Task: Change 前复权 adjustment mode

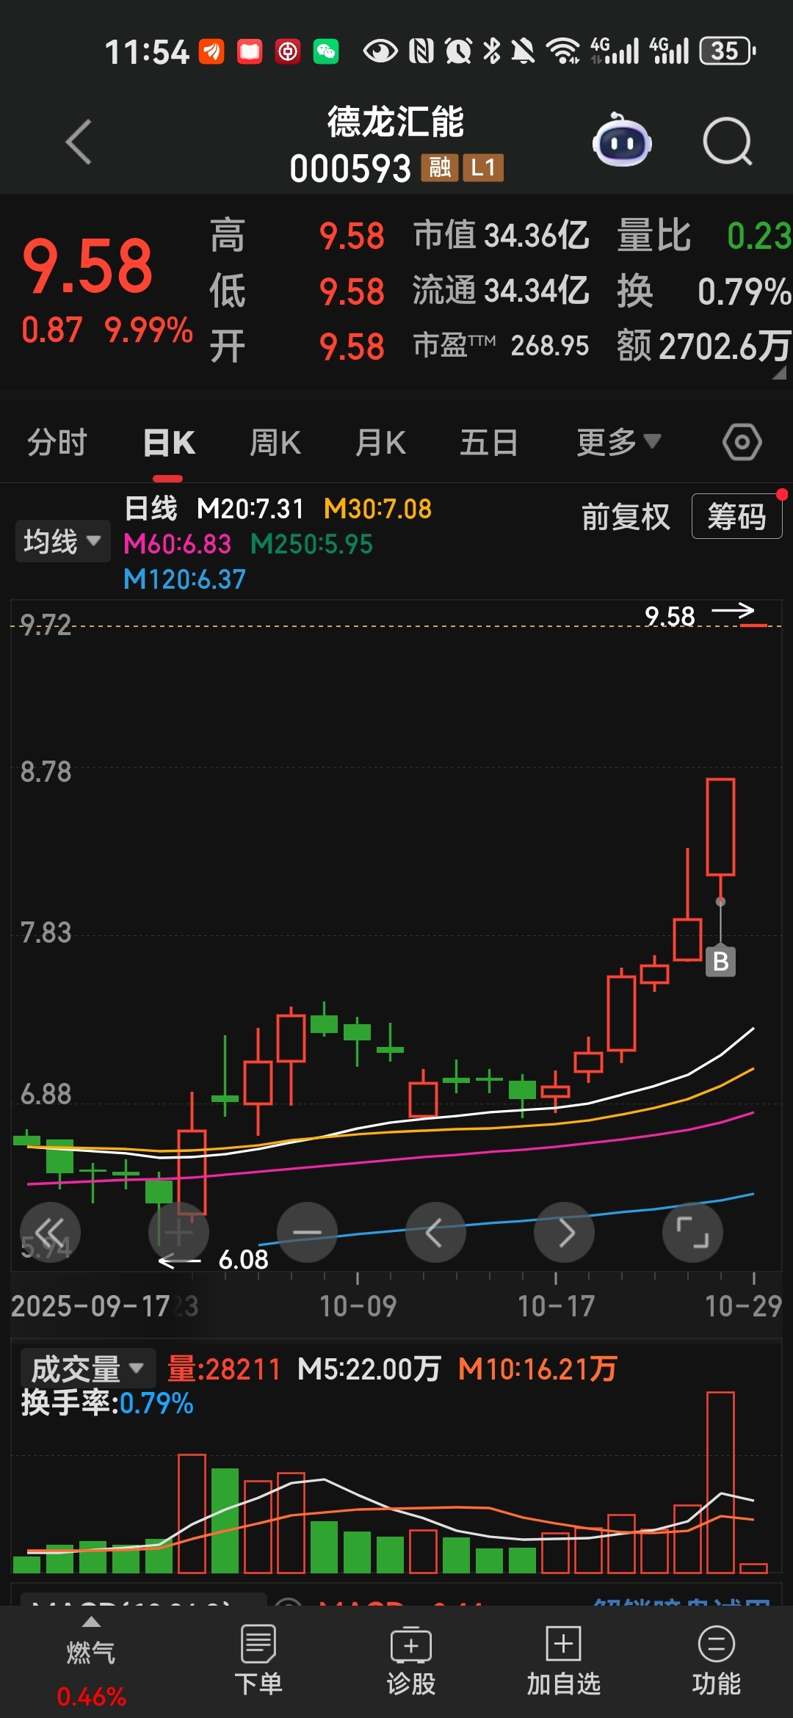Action: point(626,517)
